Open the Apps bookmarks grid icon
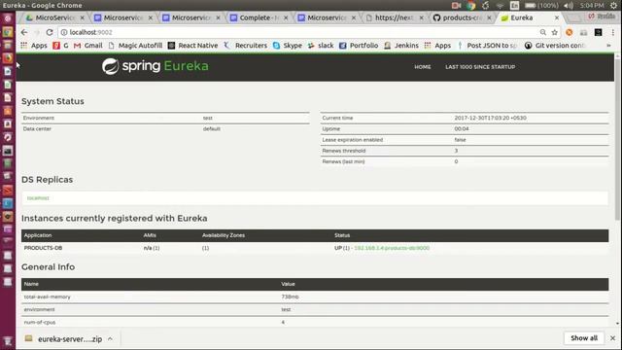This screenshot has height=350, width=622. (x=23, y=46)
